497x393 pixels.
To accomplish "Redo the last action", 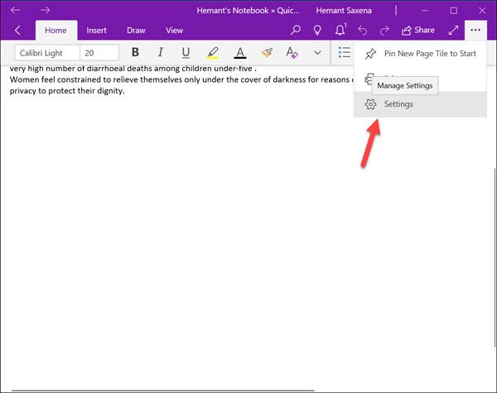I will [x=384, y=31].
